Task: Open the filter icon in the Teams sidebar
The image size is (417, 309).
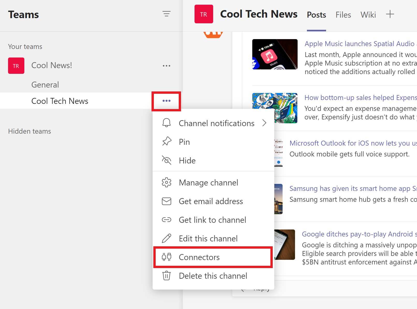Action: pos(167,14)
